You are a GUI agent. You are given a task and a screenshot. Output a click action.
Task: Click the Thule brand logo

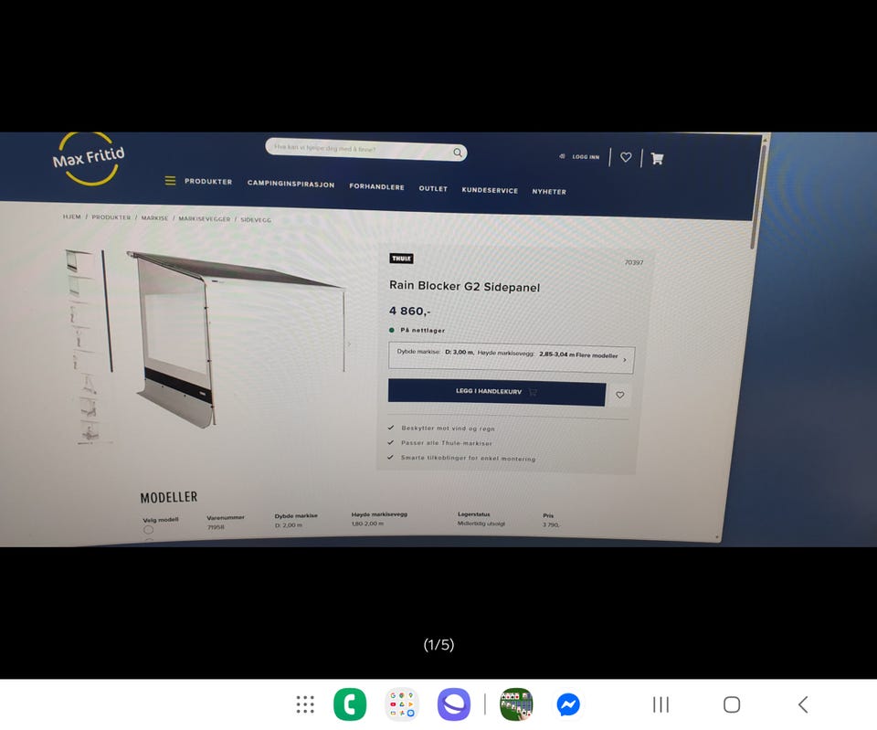point(401,258)
